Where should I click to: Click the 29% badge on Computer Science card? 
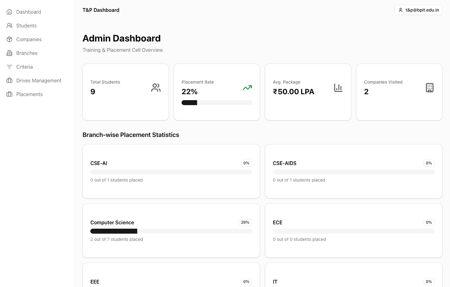(245, 222)
